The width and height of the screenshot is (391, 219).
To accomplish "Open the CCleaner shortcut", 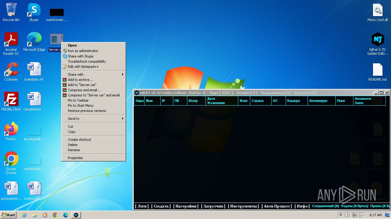I will 11,72.
